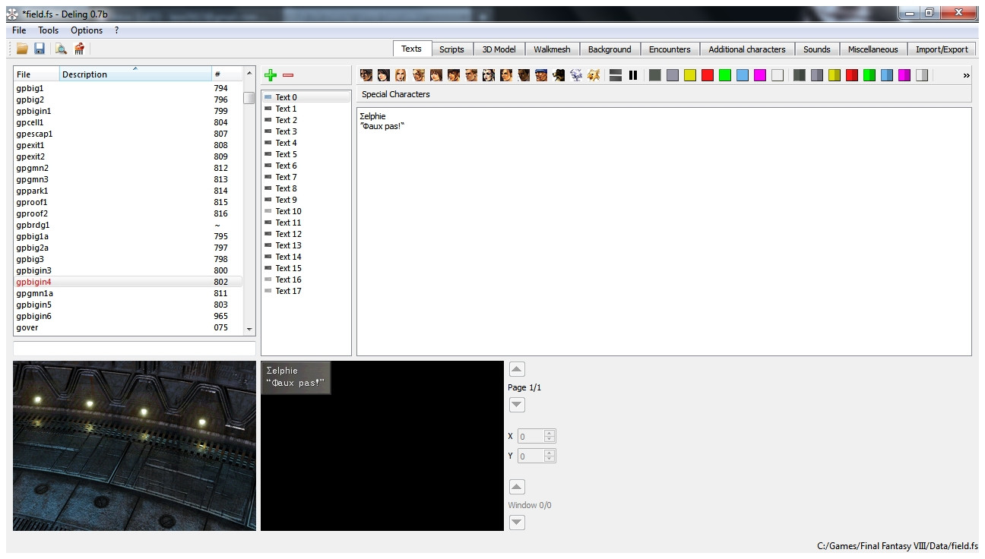
Task: Apply the blinking two-tone red color
Action: 852,75
